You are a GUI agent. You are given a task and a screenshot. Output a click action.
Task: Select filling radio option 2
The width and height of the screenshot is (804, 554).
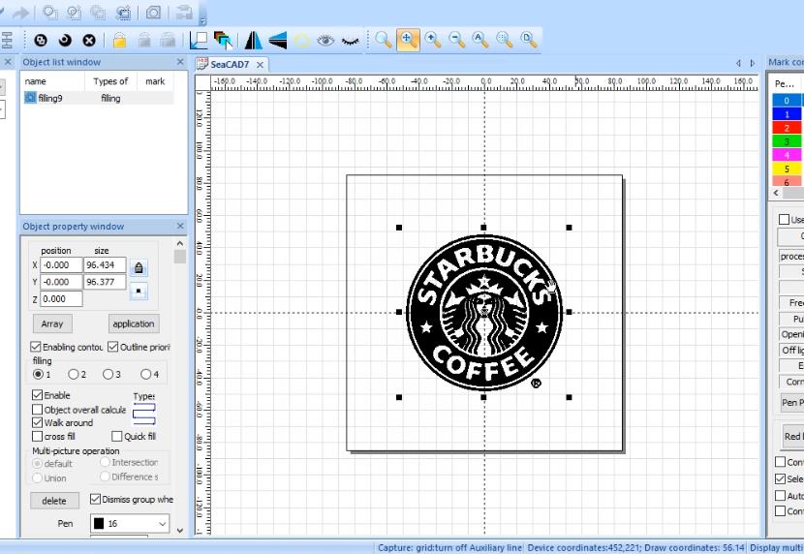click(74, 374)
